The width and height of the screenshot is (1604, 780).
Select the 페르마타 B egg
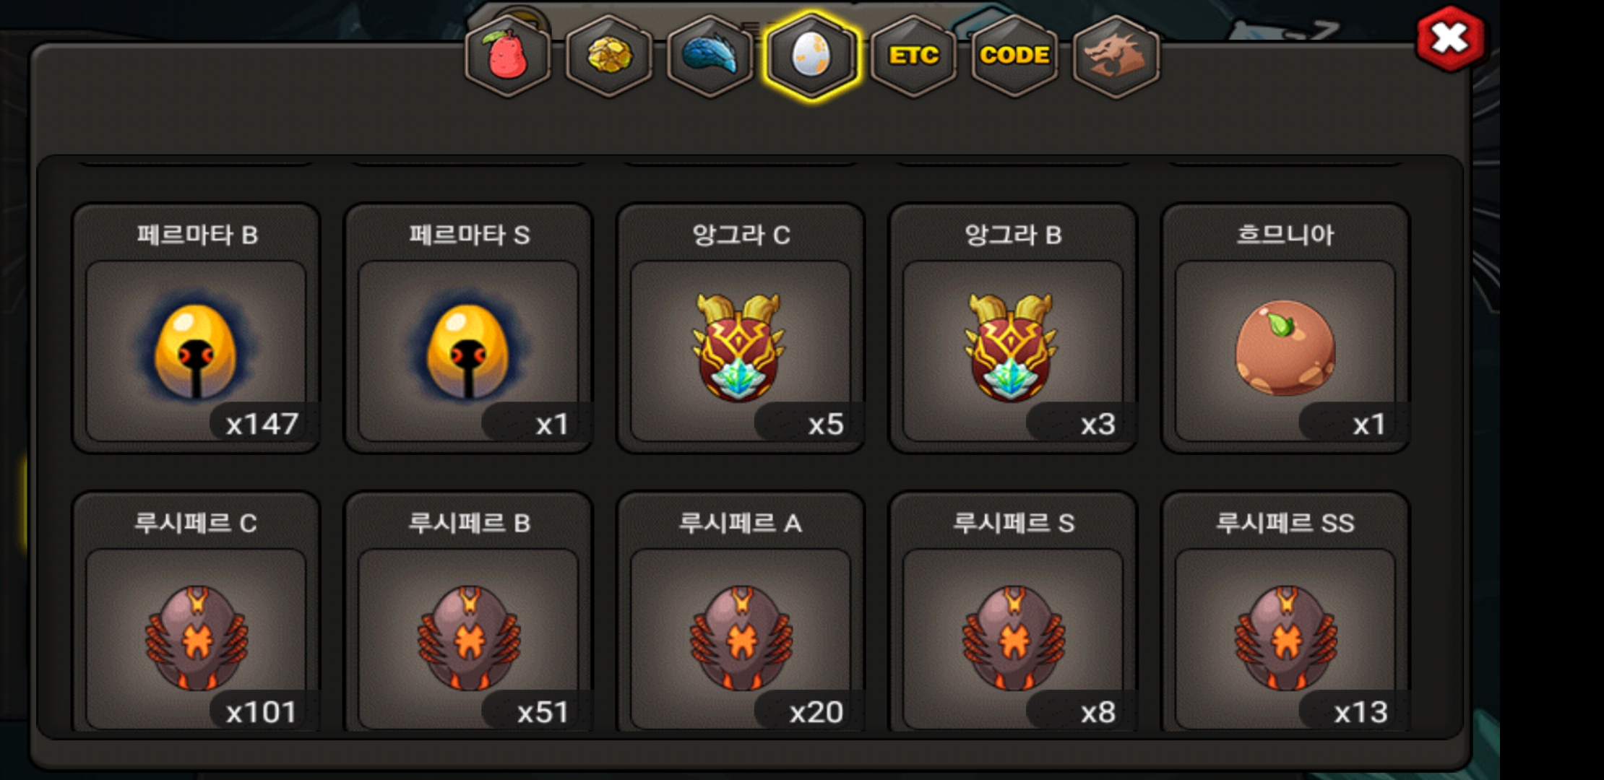click(196, 329)
